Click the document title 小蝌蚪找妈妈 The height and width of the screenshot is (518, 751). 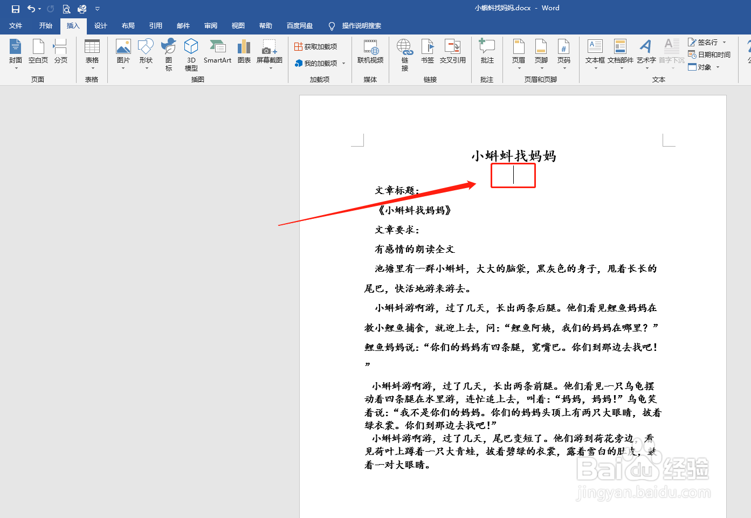pos(514,156)
